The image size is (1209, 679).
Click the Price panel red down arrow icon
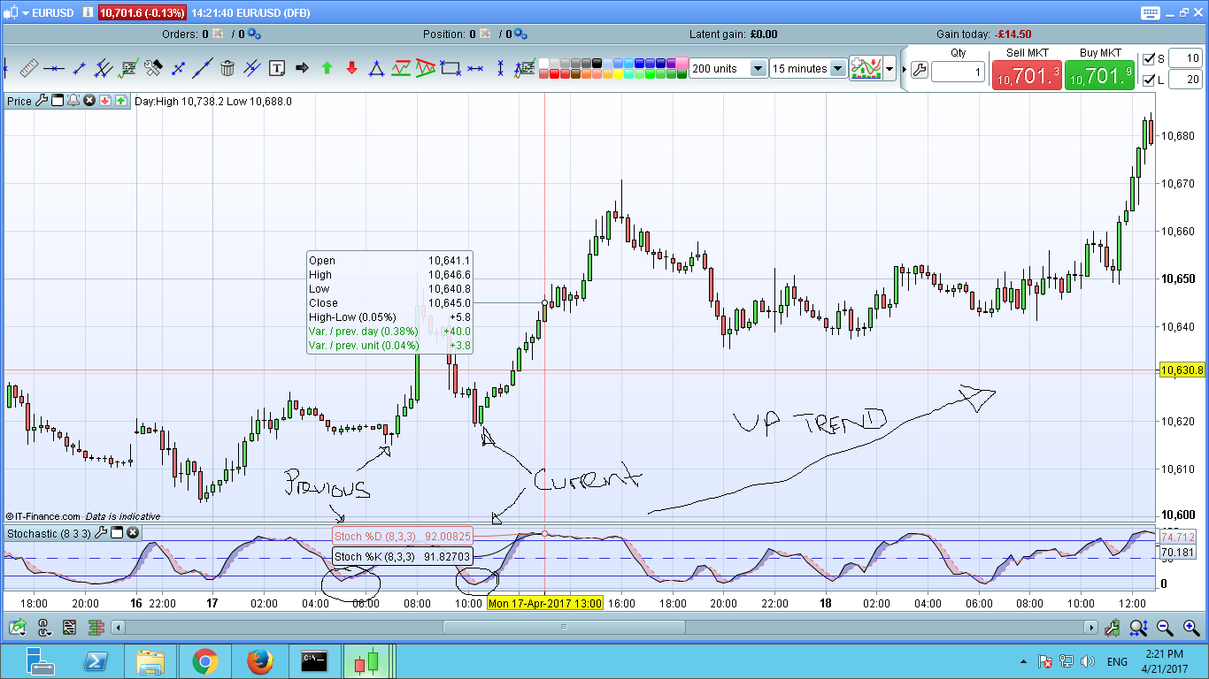104,101
